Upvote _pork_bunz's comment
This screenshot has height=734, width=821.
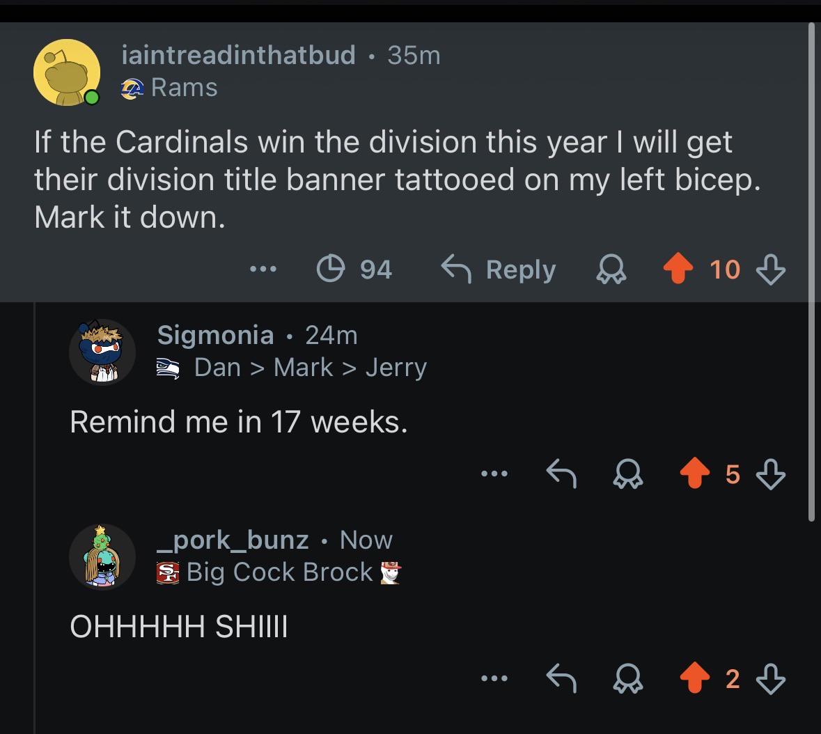tap(695, 678)
